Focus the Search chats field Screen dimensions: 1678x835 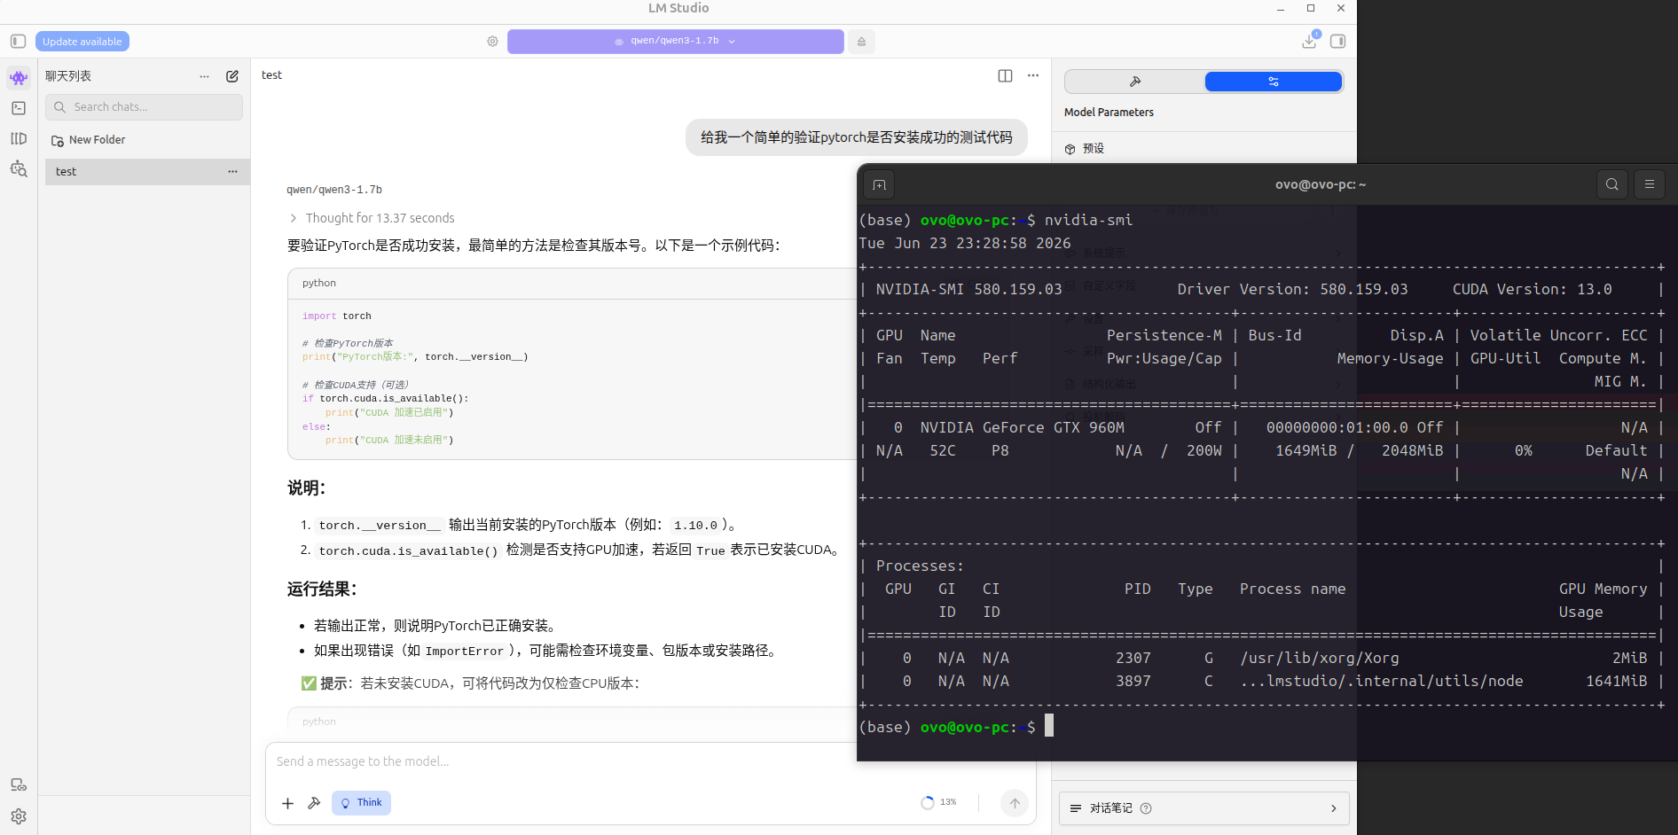pos(145,107)
